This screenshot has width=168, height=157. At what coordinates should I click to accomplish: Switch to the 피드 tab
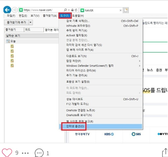click(34, 30)
